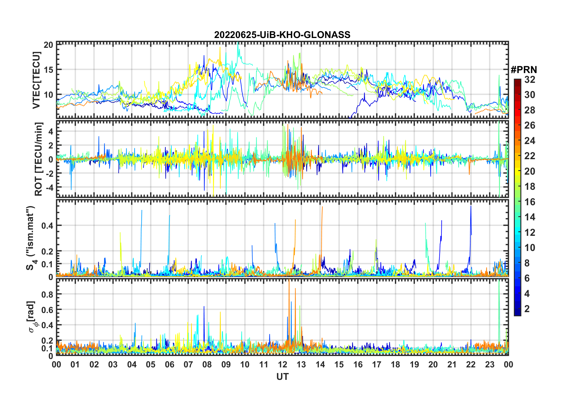Click the plot title 20220625-UiB-KHO-GLONASS
The height and width of the screenshot is (395, 565).
[282, 35]
